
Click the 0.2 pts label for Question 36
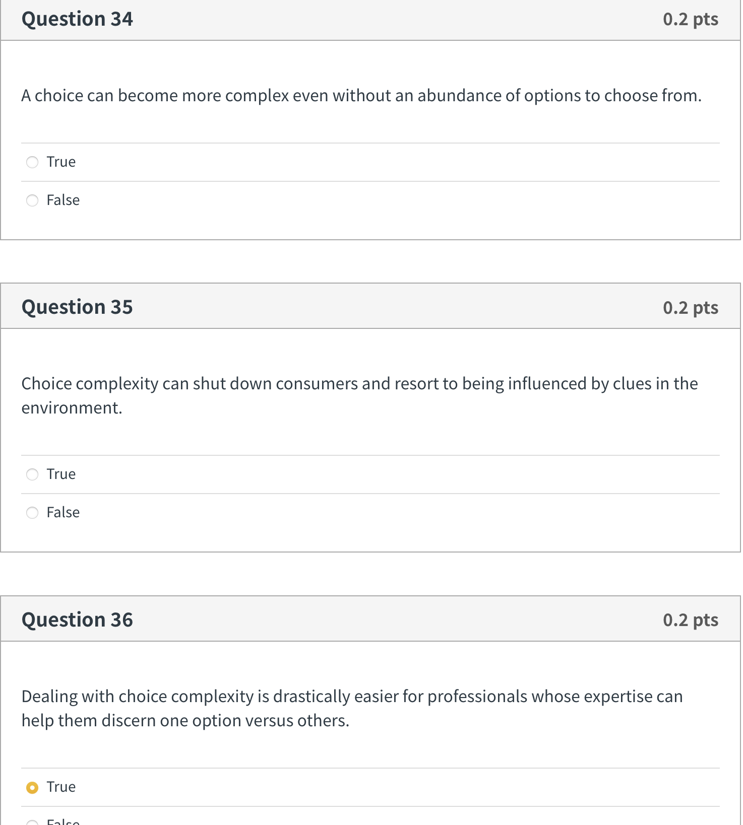(x=690, y=619)
